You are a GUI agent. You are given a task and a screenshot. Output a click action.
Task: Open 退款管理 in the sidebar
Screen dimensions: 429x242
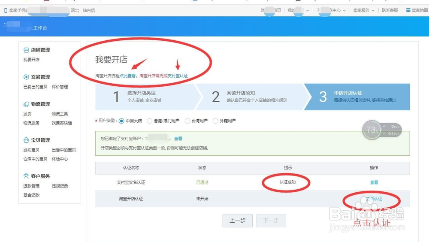click(31, 186)
